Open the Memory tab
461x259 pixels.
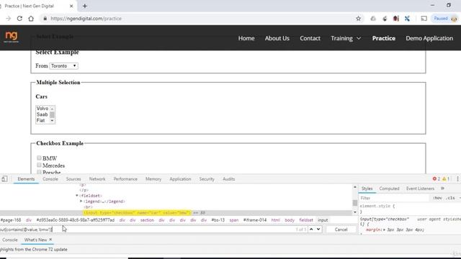pyautogui.click(x=153, y=179)
